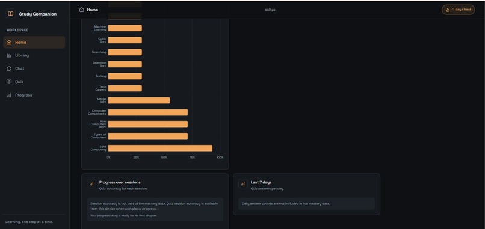Open the Quiz section
Viewport: 485px width, 229px height.
(x=34, y=82)
